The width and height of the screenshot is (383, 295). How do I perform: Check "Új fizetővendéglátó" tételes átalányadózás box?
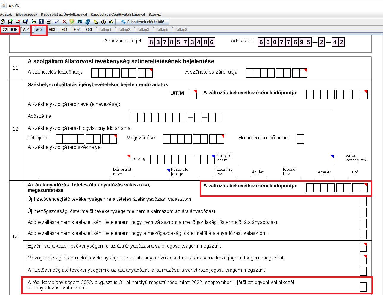(x=363, y=202)
